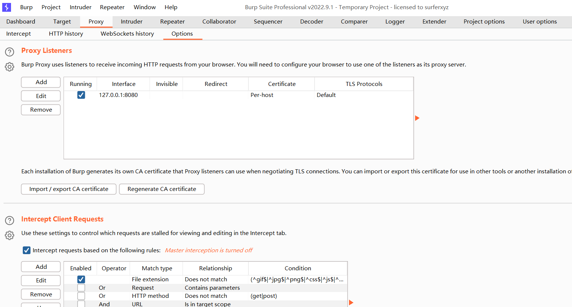The width and height of the screenshot is (572, 307).
Task: Click the 'Master interception is turned off' text
Action: point(209,250)
